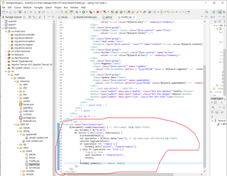Minimize the Package Explorer panel
This screenshot has width=227, height=176.
[x=49, y=17]
